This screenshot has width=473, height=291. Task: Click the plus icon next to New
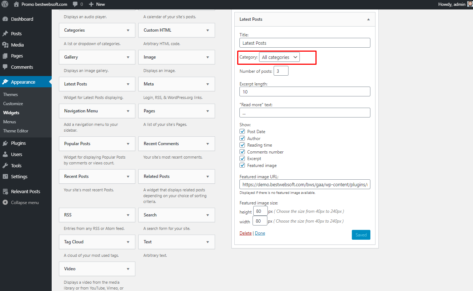point(91,4)
